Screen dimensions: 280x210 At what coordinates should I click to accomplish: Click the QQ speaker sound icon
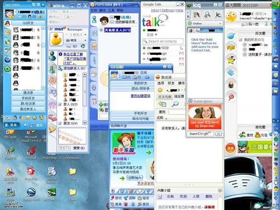[26, 125]
